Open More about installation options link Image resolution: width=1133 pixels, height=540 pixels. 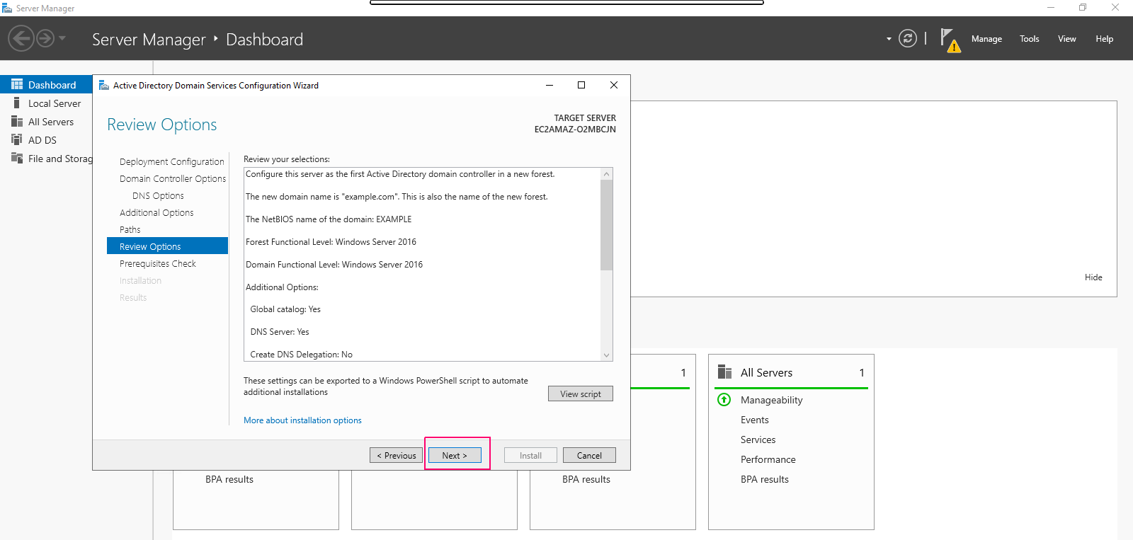coord(302,420)
